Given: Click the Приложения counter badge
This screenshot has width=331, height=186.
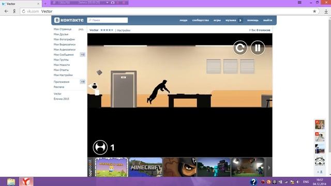Looking at the screenshot, I should (83, 82).
